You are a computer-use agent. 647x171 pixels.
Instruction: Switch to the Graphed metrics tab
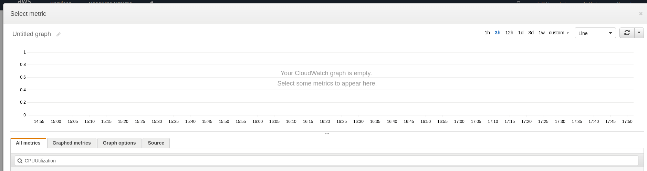[72, 143]
